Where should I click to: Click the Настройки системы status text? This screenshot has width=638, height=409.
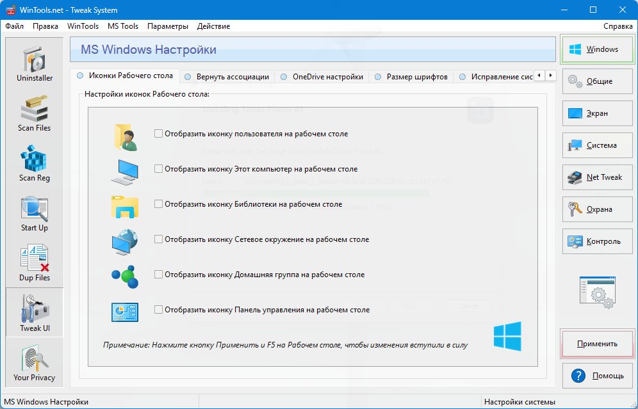pos(519,402)
